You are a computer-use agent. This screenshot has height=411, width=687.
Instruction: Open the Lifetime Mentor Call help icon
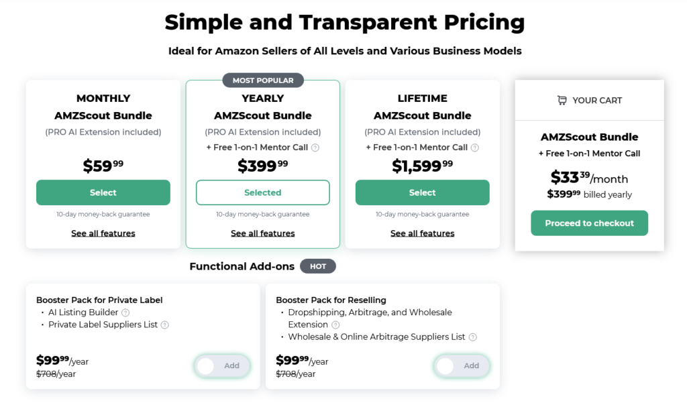[x=474, y=148]
